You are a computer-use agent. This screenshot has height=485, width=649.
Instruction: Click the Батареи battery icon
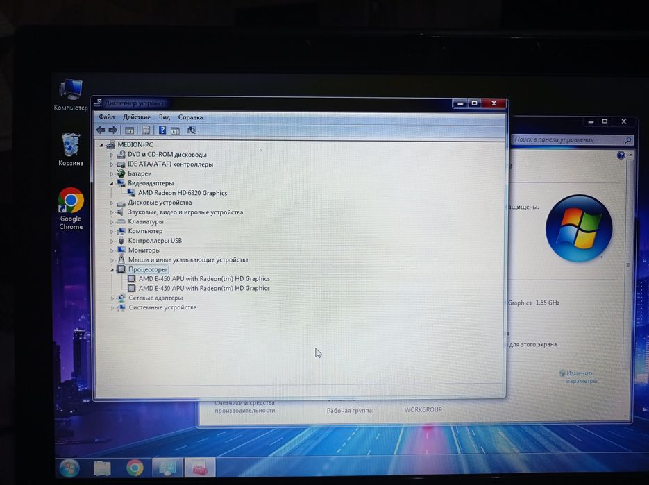coord(121,173)
